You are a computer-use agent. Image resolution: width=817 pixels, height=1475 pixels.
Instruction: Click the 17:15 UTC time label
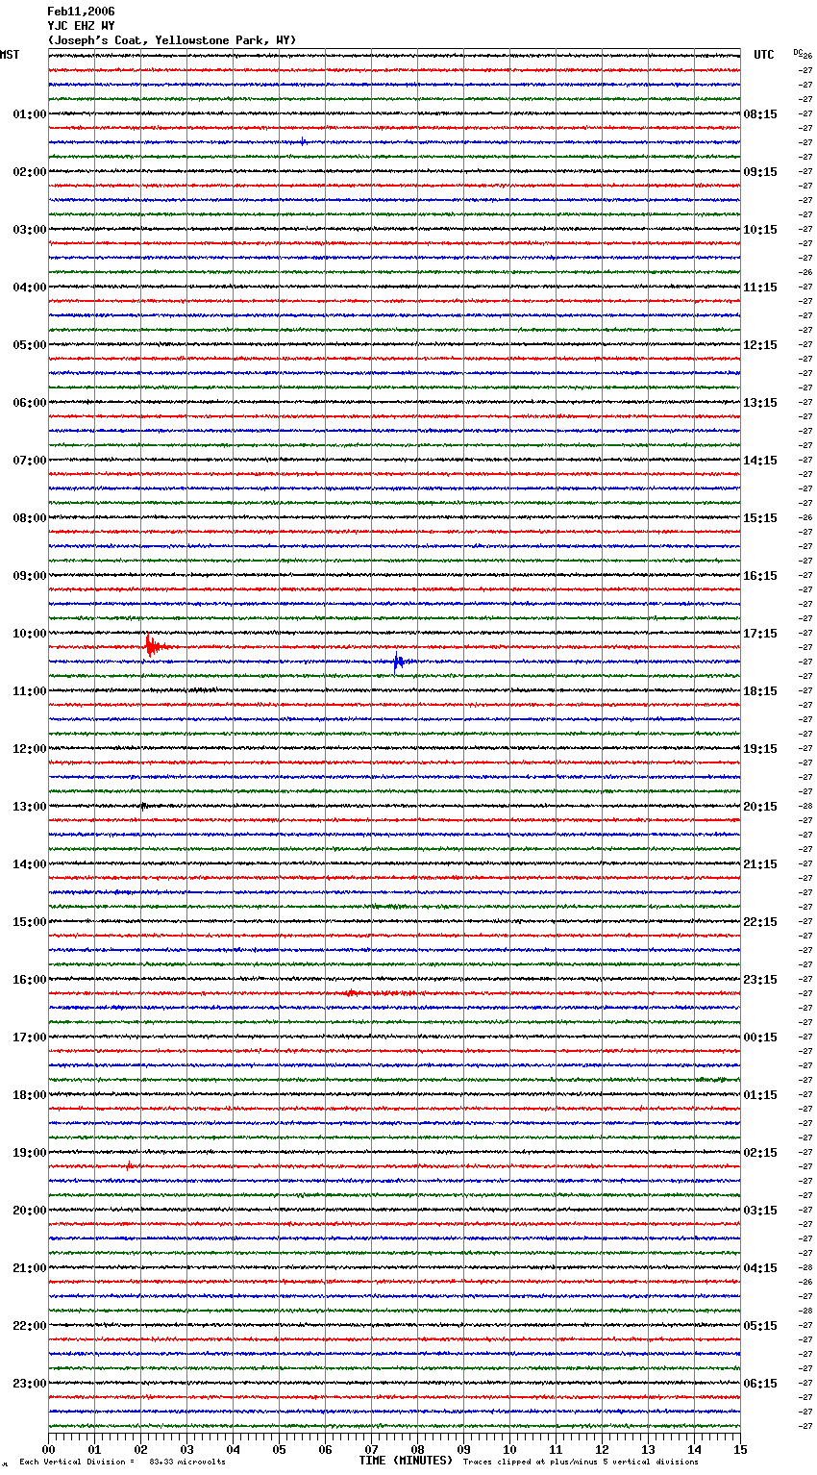(x=760, y=634)
